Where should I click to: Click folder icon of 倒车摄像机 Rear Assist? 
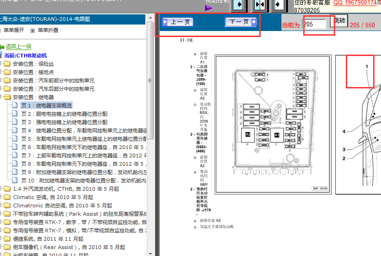7,247
